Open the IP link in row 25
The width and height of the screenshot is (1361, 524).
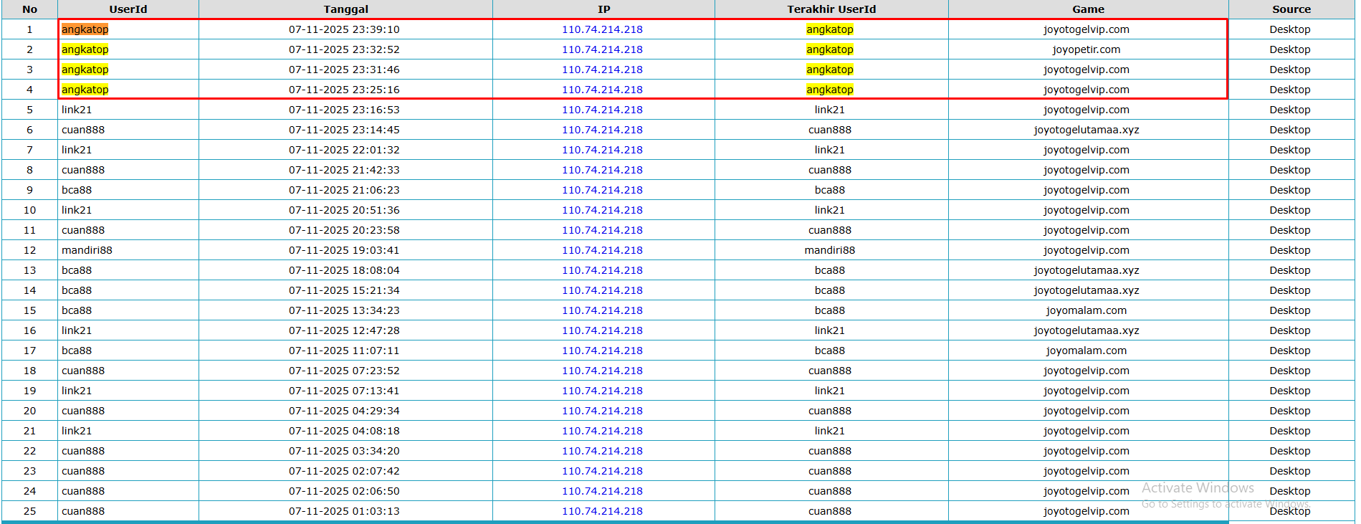tap(602, 511)
